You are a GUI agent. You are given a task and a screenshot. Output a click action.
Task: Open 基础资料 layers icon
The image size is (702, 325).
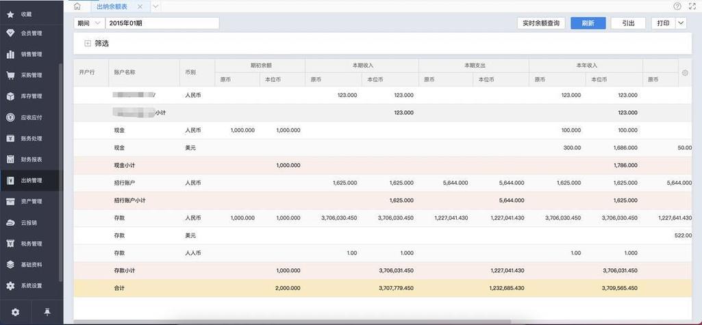click(x=10, y=265)
